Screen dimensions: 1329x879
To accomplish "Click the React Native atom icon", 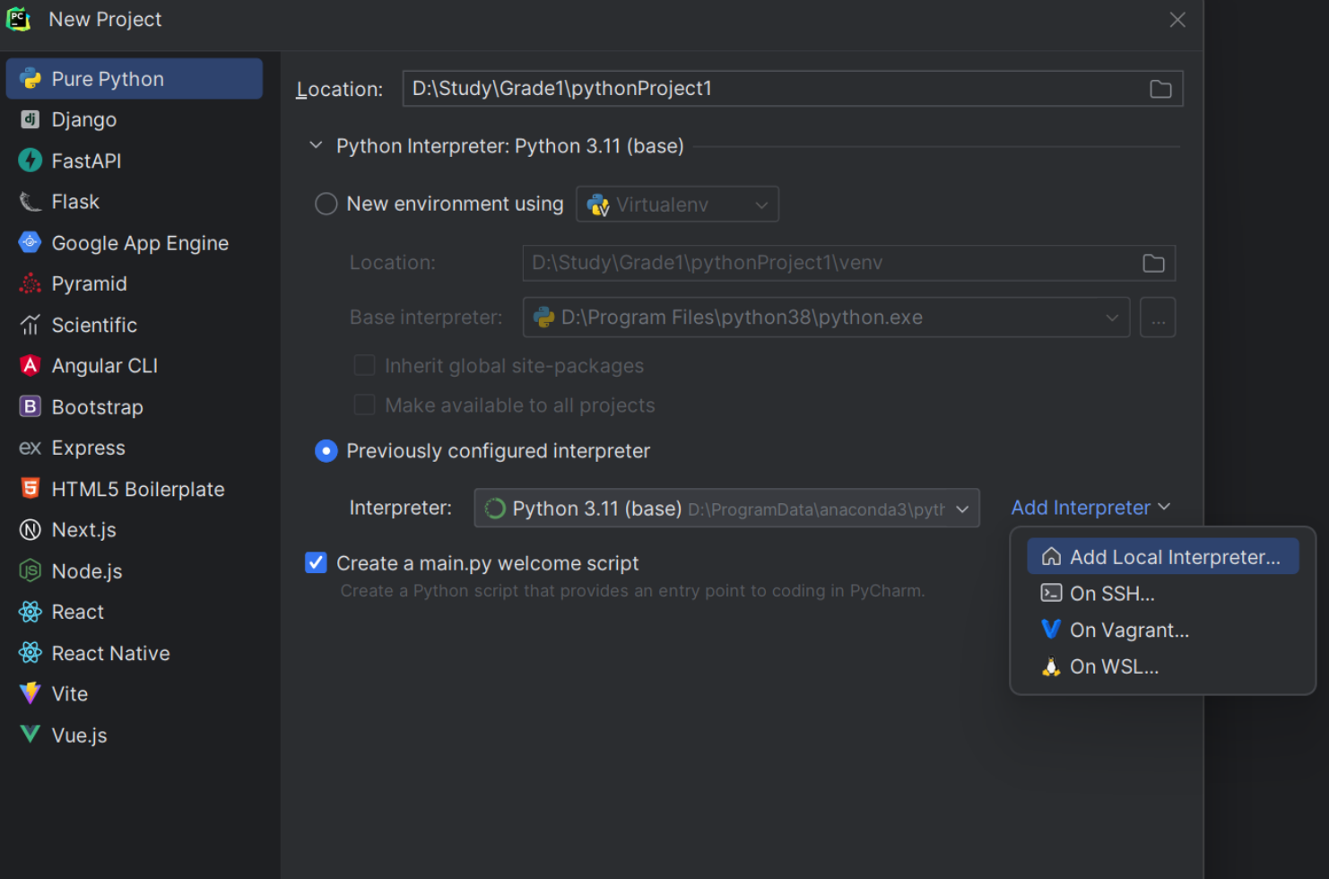I will [x=30, y=652].
